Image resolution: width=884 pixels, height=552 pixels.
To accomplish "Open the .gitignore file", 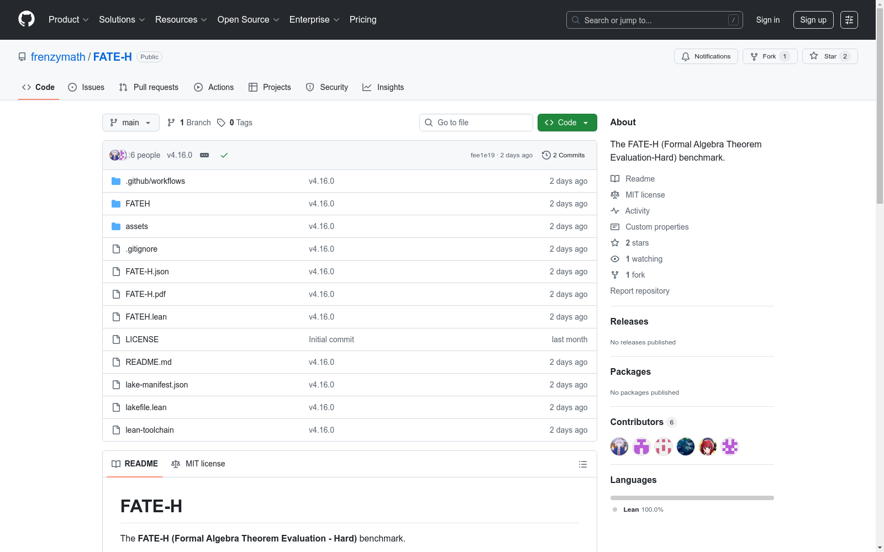I will 141,249.
